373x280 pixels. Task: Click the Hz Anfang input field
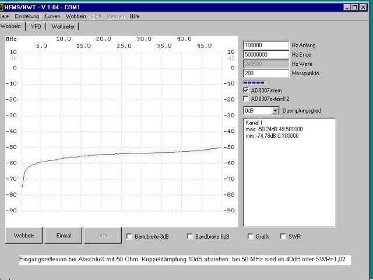(x=266, y=45)
